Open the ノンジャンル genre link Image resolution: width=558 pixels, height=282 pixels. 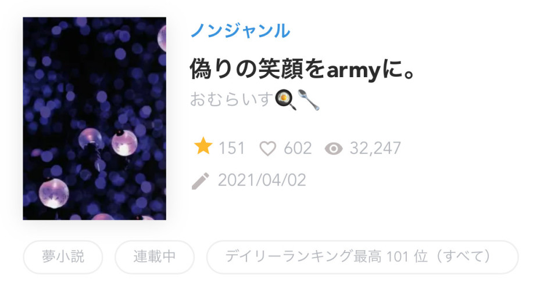point(241,31)
